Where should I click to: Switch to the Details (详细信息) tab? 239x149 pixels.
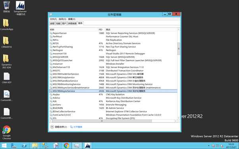click(72, 23)
